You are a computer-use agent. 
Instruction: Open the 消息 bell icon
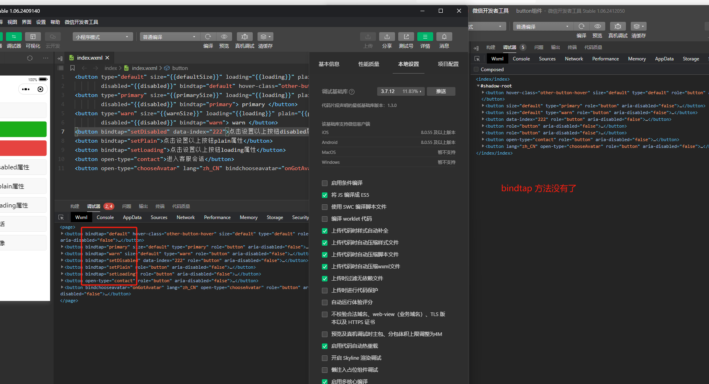444,37
